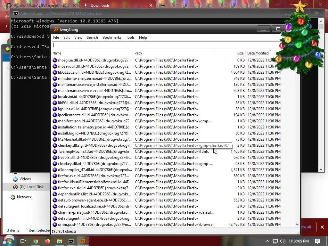Open the View menu in Everything
Image resolution: width=328 pixels, height=246 pixels.
click(78, 37)
